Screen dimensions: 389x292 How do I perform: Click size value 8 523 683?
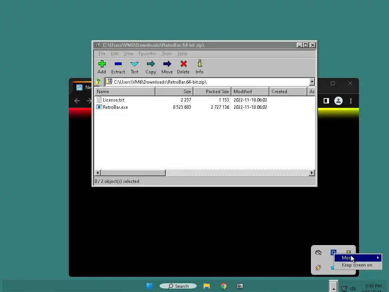pyautogui.click(x=182, y=107)
